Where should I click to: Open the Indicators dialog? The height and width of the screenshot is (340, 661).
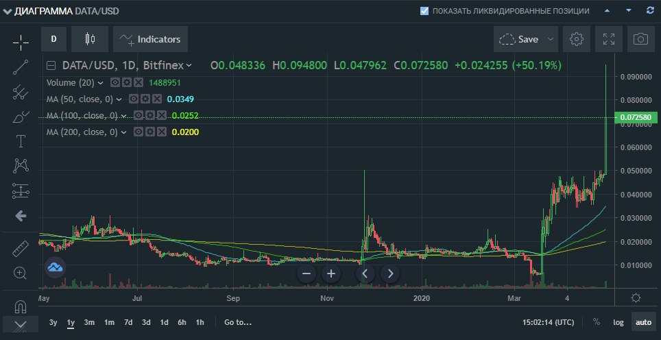150,39
